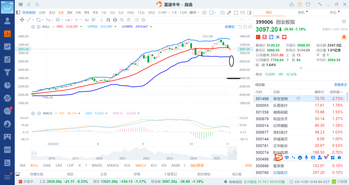Toggle the chart layout square checkbox

211,13
